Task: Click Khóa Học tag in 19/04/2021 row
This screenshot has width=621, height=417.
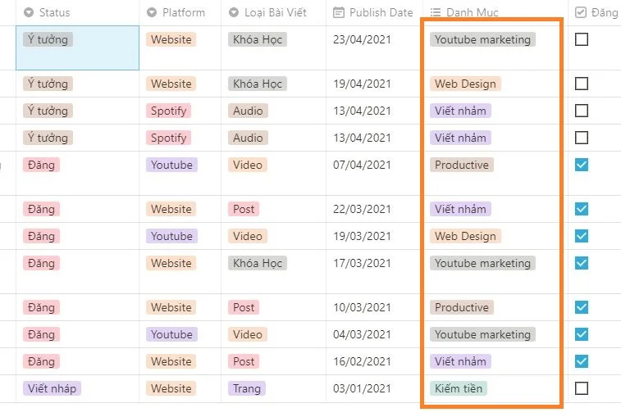Action: pyautogui.click(x=258, y=84)
